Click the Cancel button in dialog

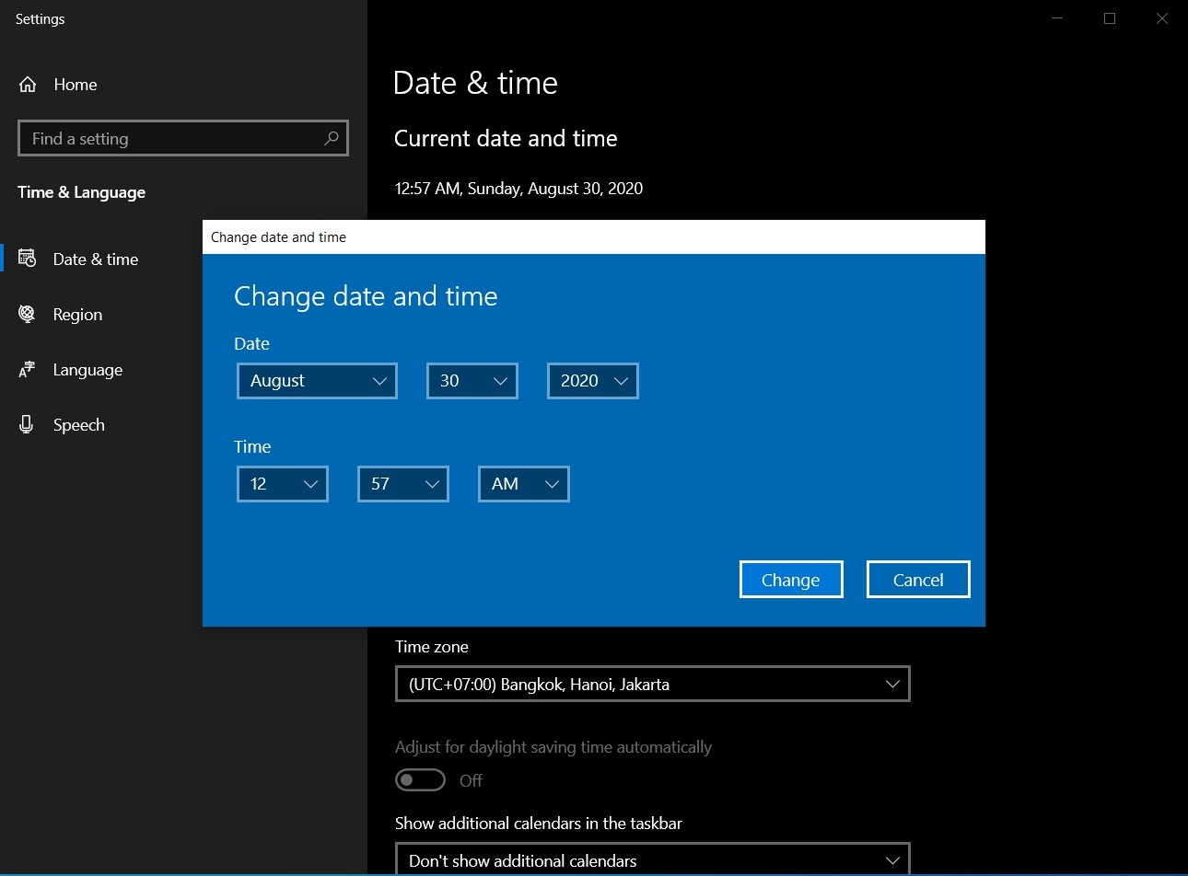pos(918,580)
